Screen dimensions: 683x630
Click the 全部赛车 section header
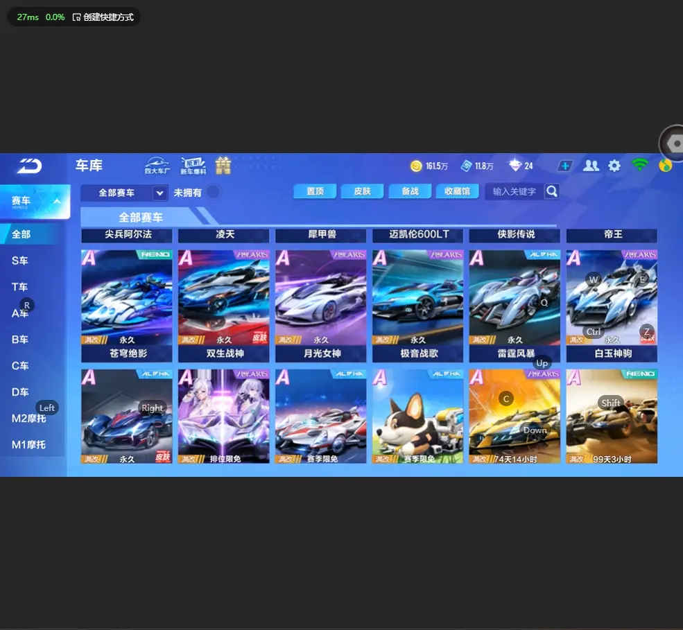click(x=140, y=217)
